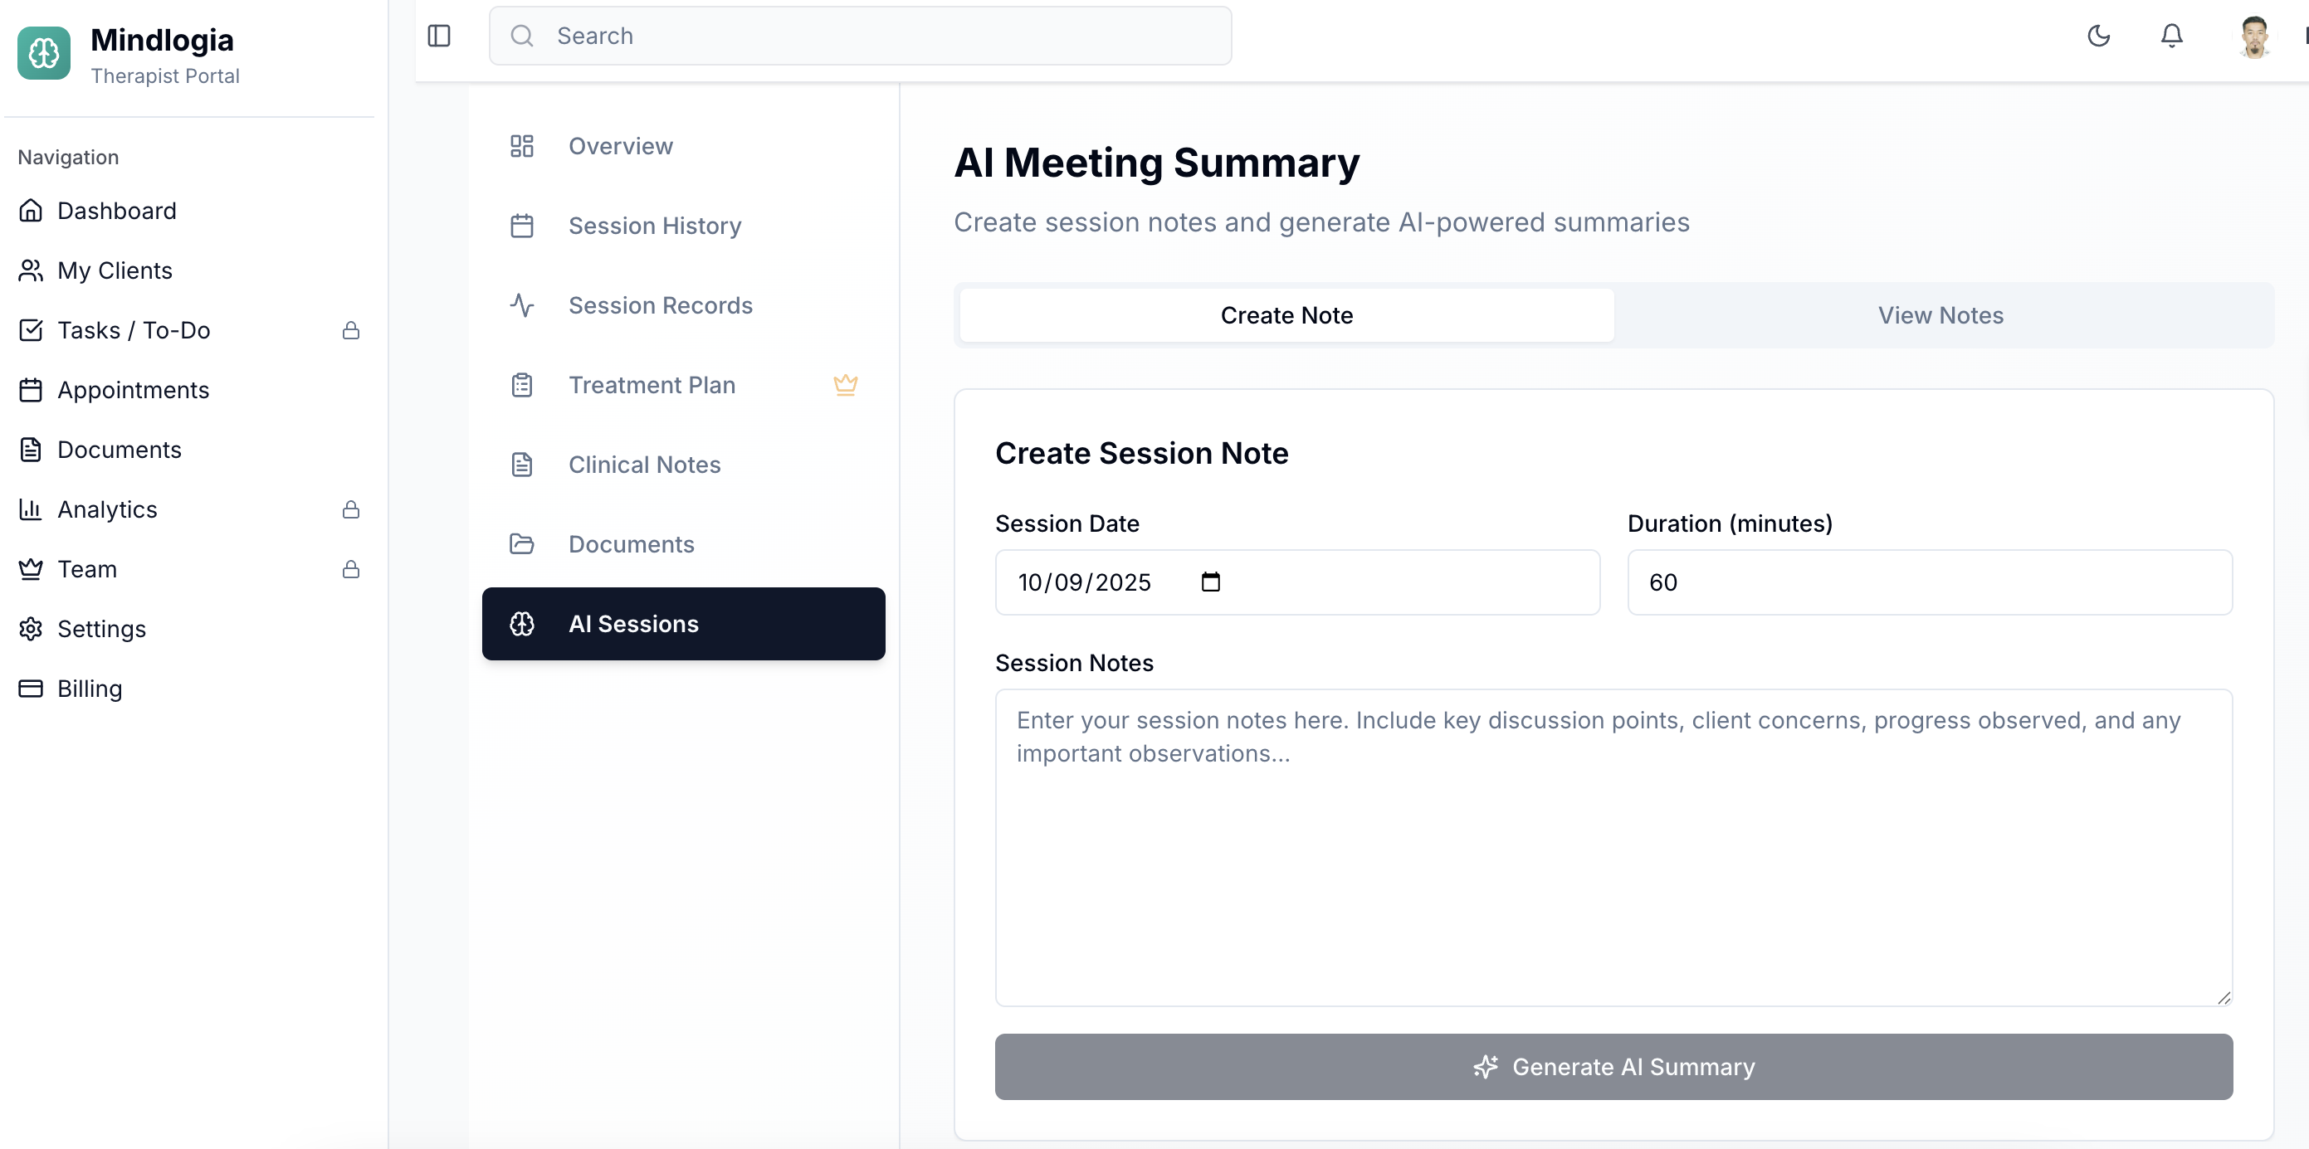Click the user profile avatar
The image size is (2309, 1149).
(x=2253, y=36)
